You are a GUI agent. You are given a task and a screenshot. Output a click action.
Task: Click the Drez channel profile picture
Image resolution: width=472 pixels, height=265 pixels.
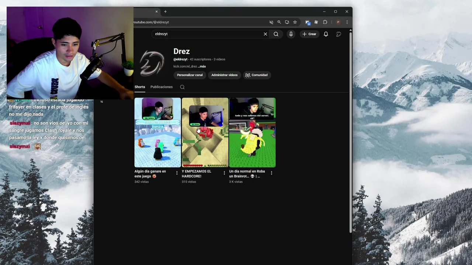[152, 63]
